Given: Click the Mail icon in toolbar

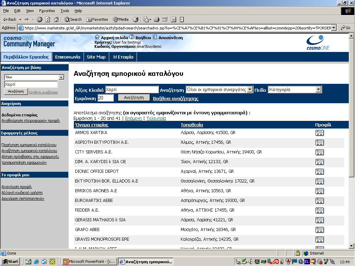Looking at the screenshot, I should [147, 19].
